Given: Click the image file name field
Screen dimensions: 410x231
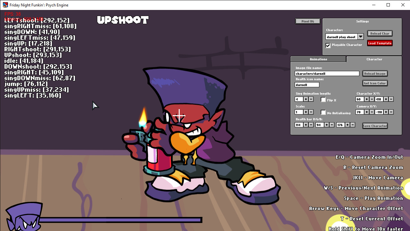Looking at the screenshot, I should [327, 73].
